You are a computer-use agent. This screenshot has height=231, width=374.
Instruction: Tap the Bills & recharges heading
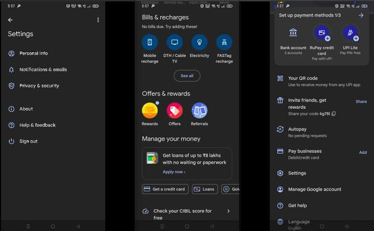click(165, 18)
